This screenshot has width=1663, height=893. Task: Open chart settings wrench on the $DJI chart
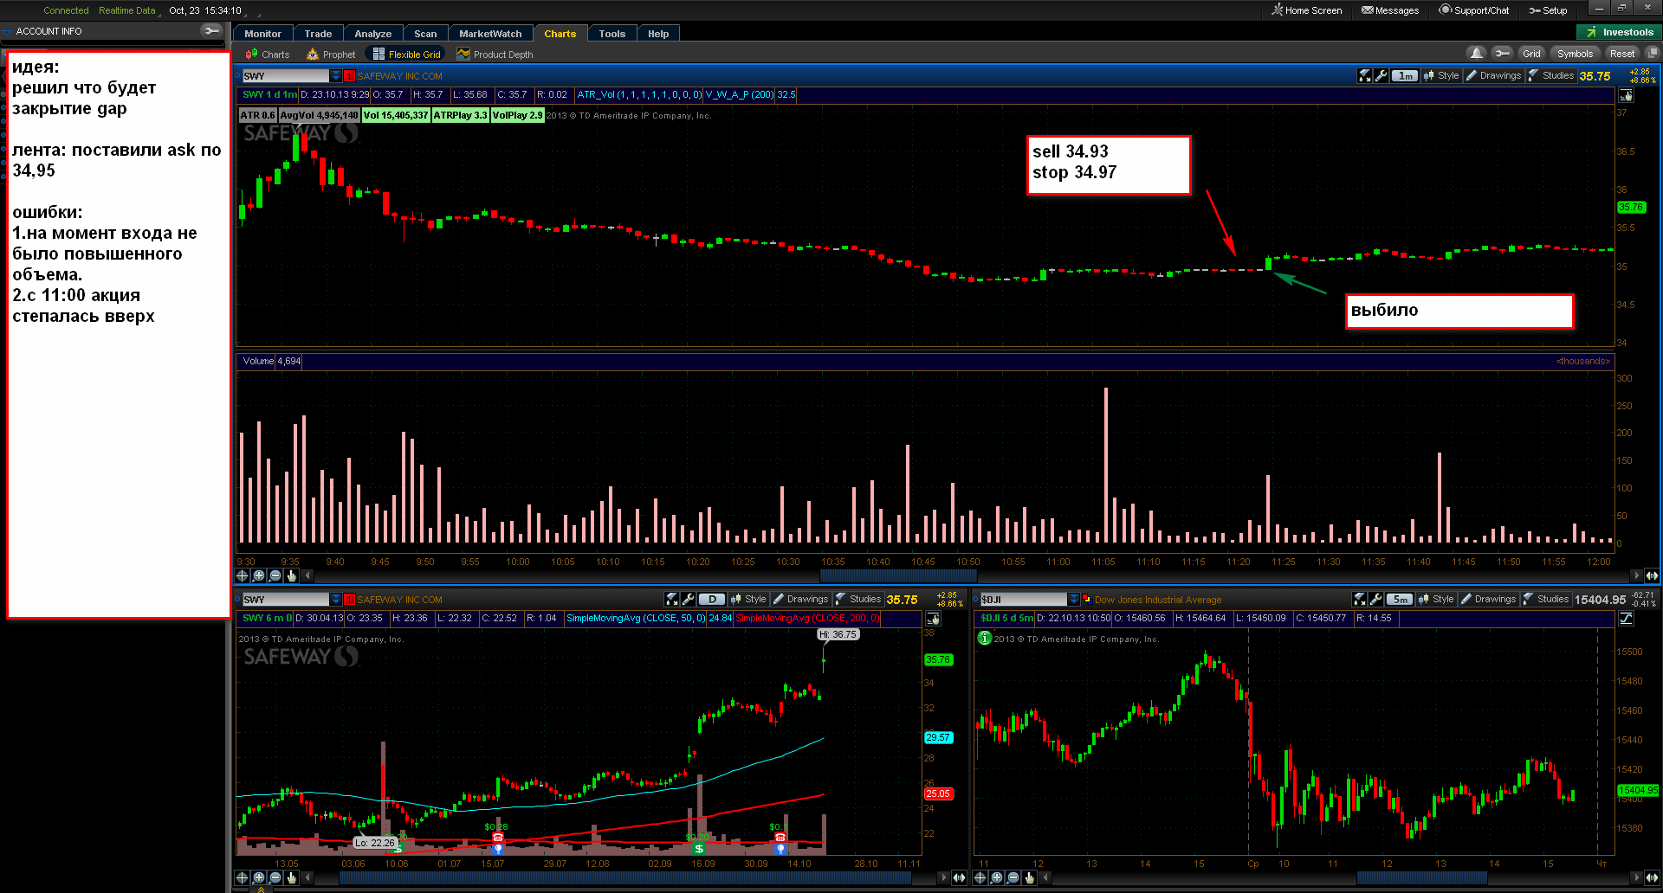point(1376,599)
